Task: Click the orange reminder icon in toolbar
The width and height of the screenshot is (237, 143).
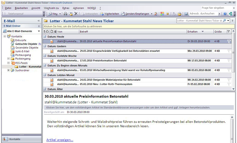Action: click(x=167, y=14)
